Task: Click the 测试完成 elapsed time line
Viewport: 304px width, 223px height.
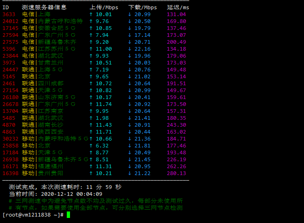Action: (65, 187)
